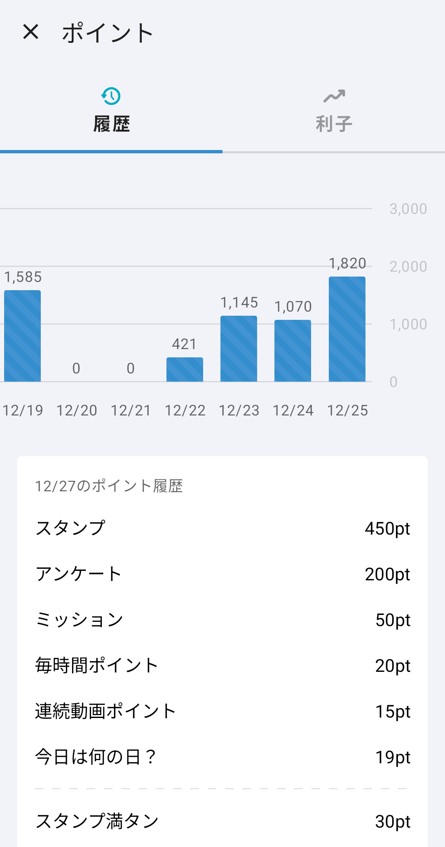
Task: Open the 連続動画ポイント 15pt row
Action: pos(222,711)
